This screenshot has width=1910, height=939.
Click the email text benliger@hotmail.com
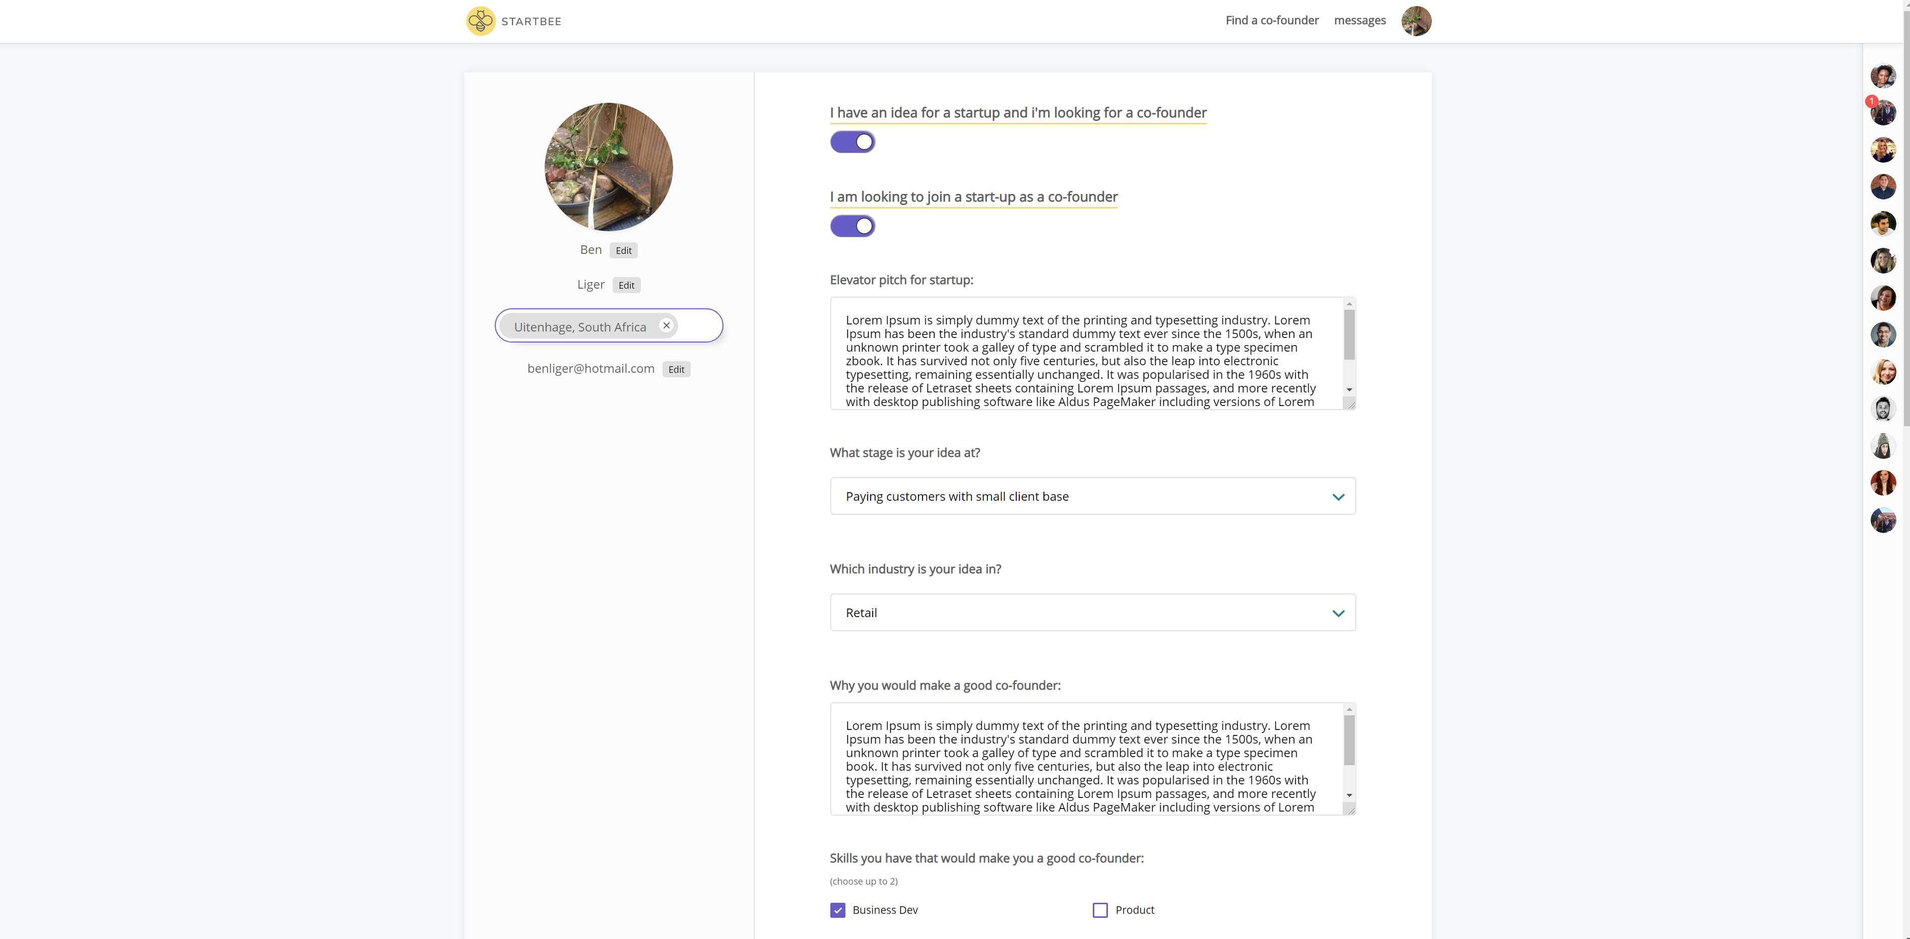[x=590, y=368]
